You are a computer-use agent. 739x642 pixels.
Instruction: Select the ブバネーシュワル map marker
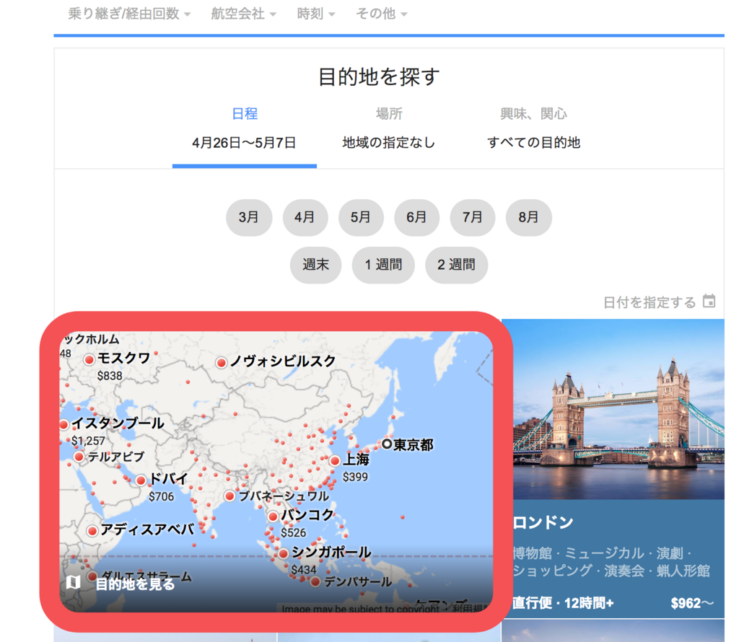(229, 496)
